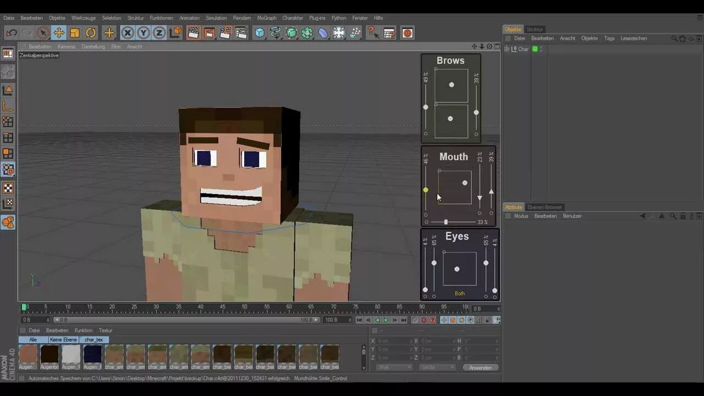Select the orange Animation mode icon
Image resolution: width=704 pixels, height=396 pixels.
pos(8,222)
